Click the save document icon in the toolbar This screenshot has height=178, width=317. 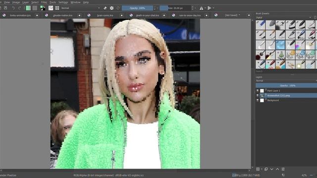point(5,8)
